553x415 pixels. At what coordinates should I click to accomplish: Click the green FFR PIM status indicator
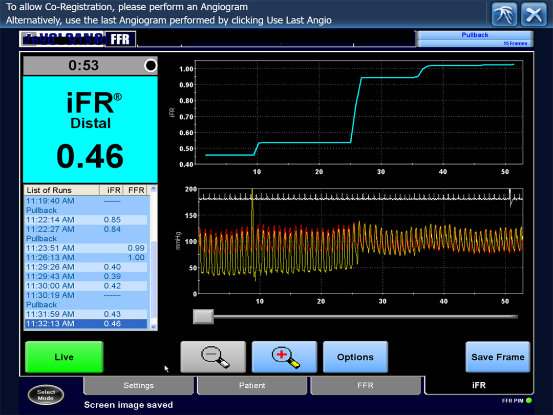click(x=528, y=401)
